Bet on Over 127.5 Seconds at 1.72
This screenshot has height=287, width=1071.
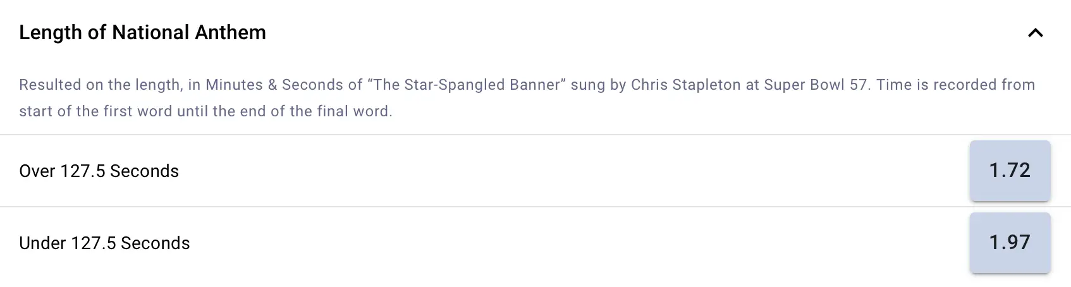click(1010, 171)
